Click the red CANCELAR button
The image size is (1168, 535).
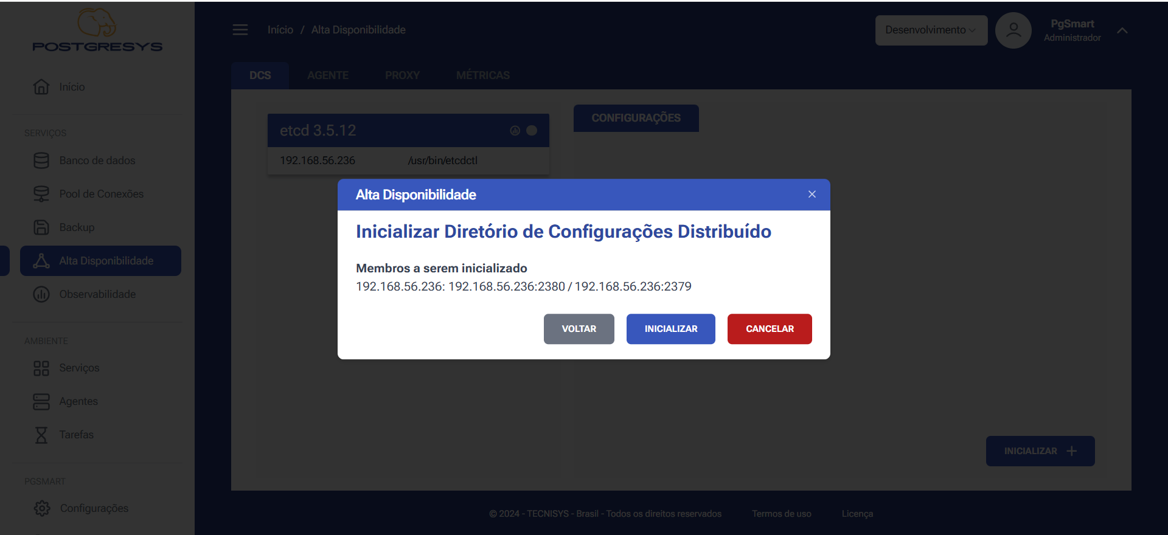770,329
